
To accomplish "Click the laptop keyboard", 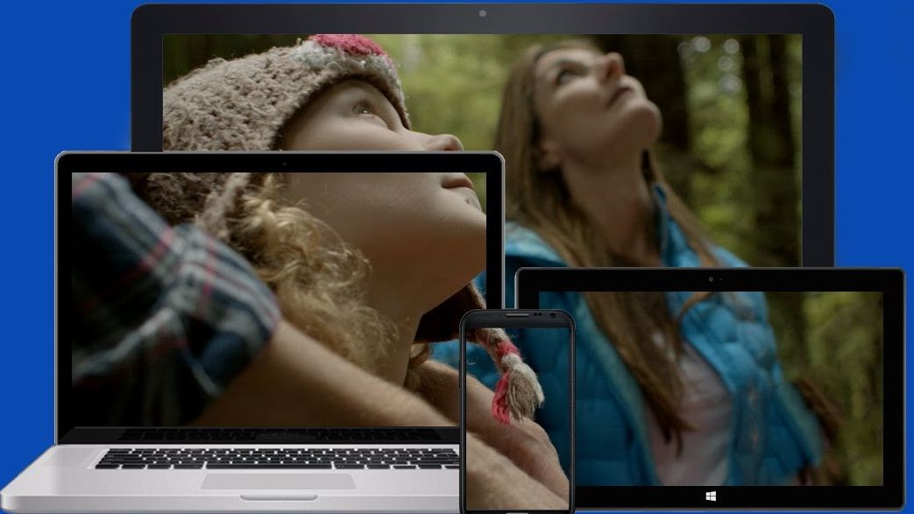I will [278, 459].
